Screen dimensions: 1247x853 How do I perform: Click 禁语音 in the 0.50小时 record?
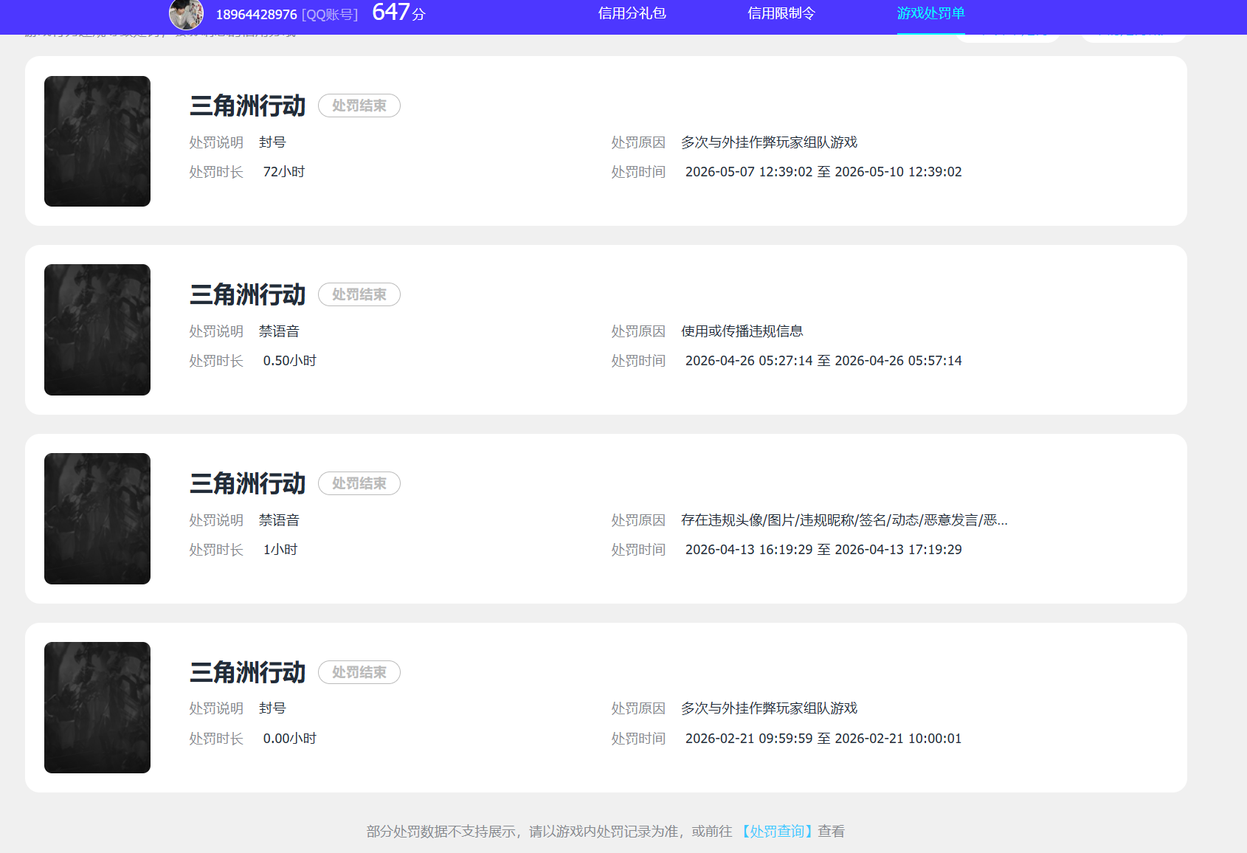[279, 331]
